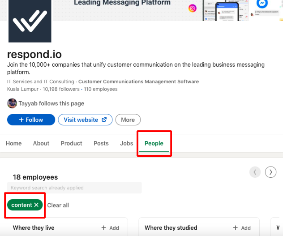Open the Posts tab
The width and height of the screenshot is (283, 236).
tap(101, 143)
